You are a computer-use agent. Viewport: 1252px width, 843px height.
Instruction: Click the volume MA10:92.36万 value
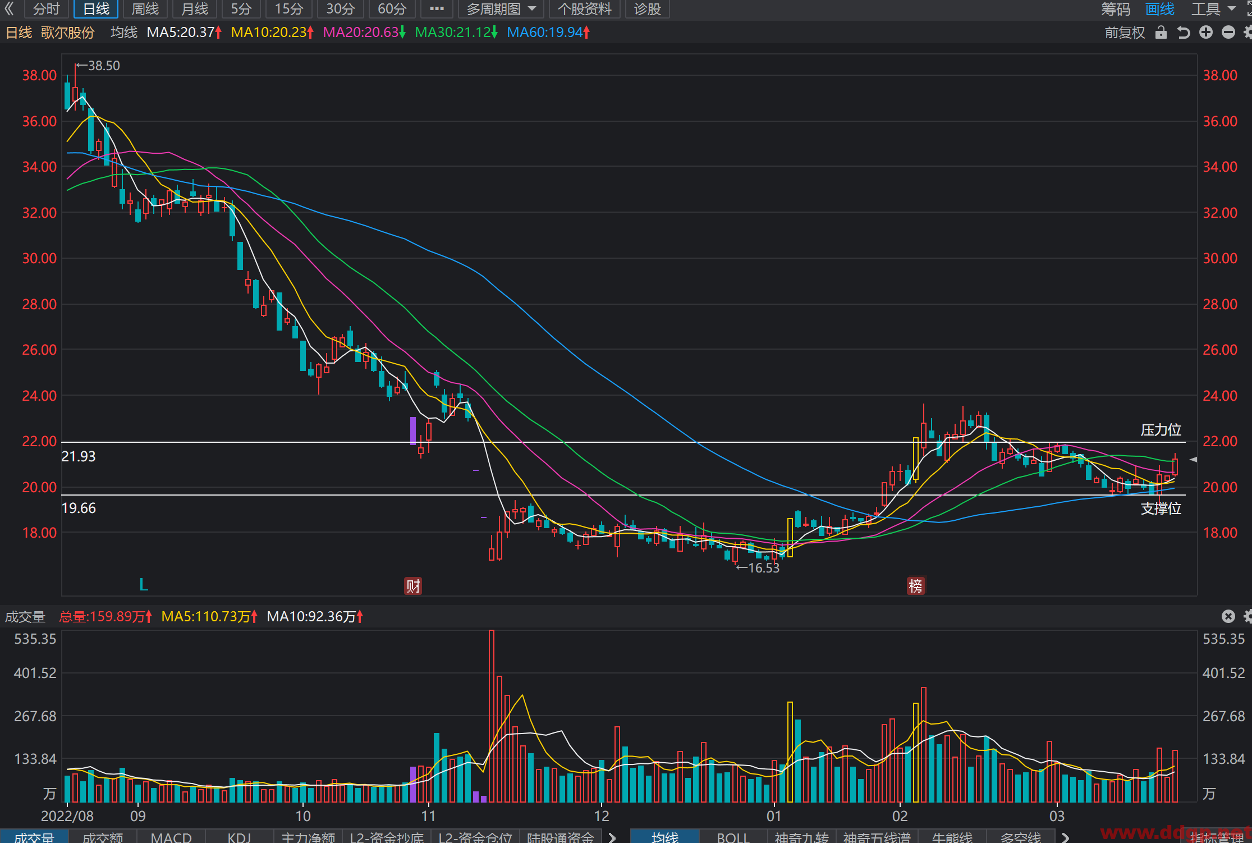point(315,616)
